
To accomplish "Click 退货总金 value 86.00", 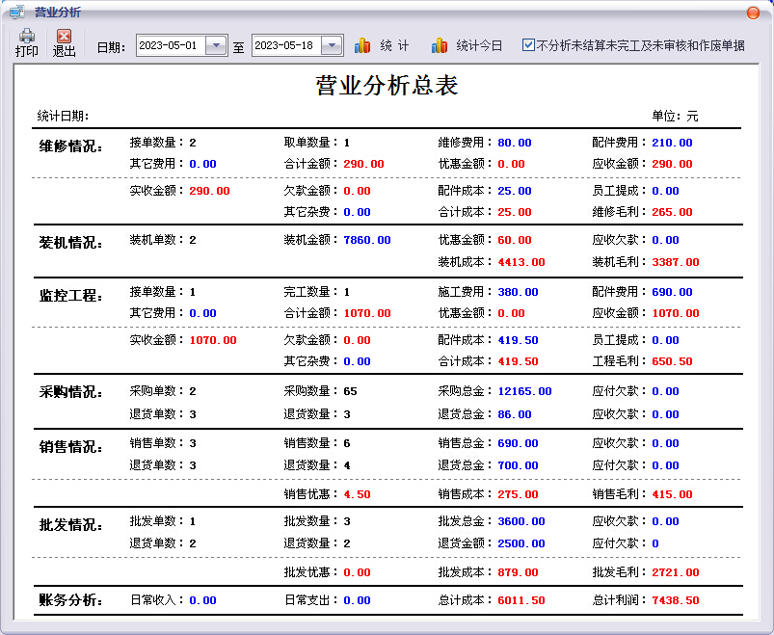I will [x=515, y=414].
